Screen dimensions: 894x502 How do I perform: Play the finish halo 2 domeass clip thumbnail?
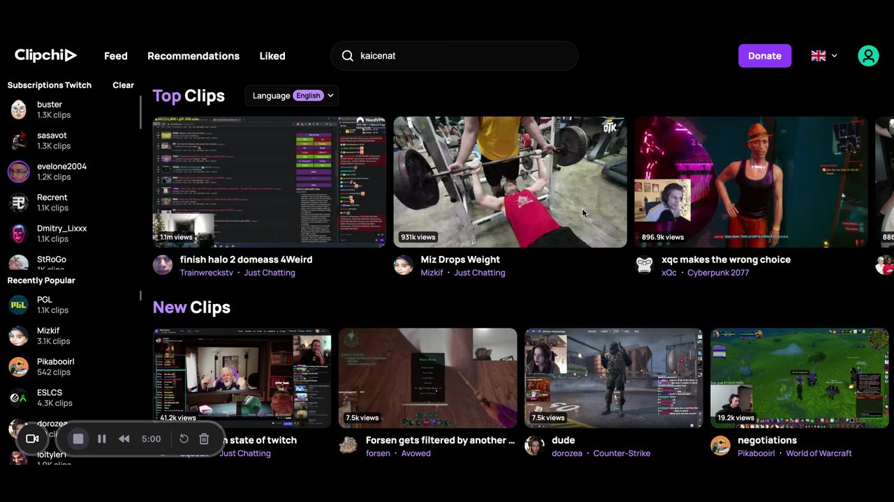click(x=270, y=182)
